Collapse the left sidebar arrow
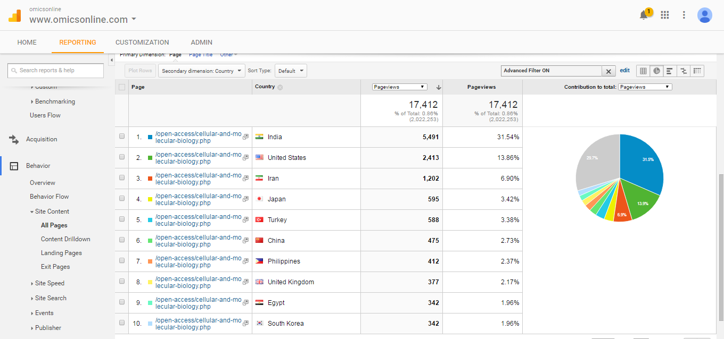 pyautogui.click(x=112, y=60)
